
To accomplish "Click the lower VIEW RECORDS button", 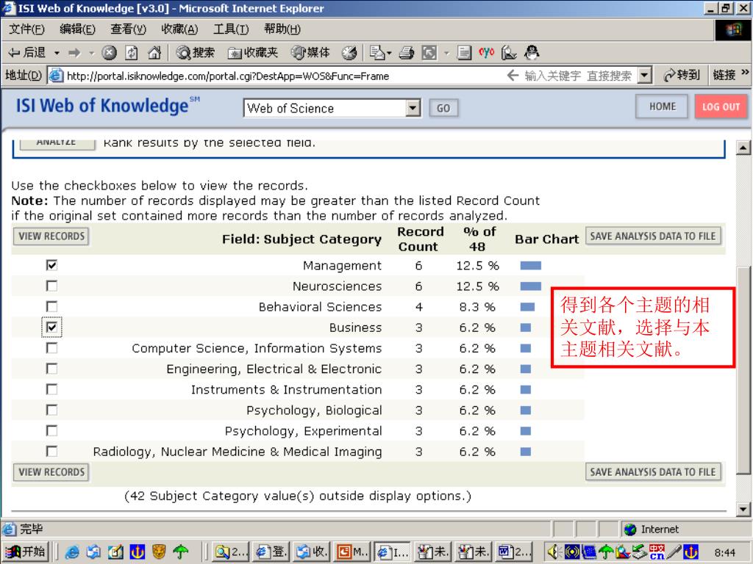I will coord(51,472).
